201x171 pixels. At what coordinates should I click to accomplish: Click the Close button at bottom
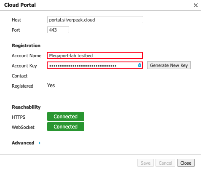(x=186, y=163)
